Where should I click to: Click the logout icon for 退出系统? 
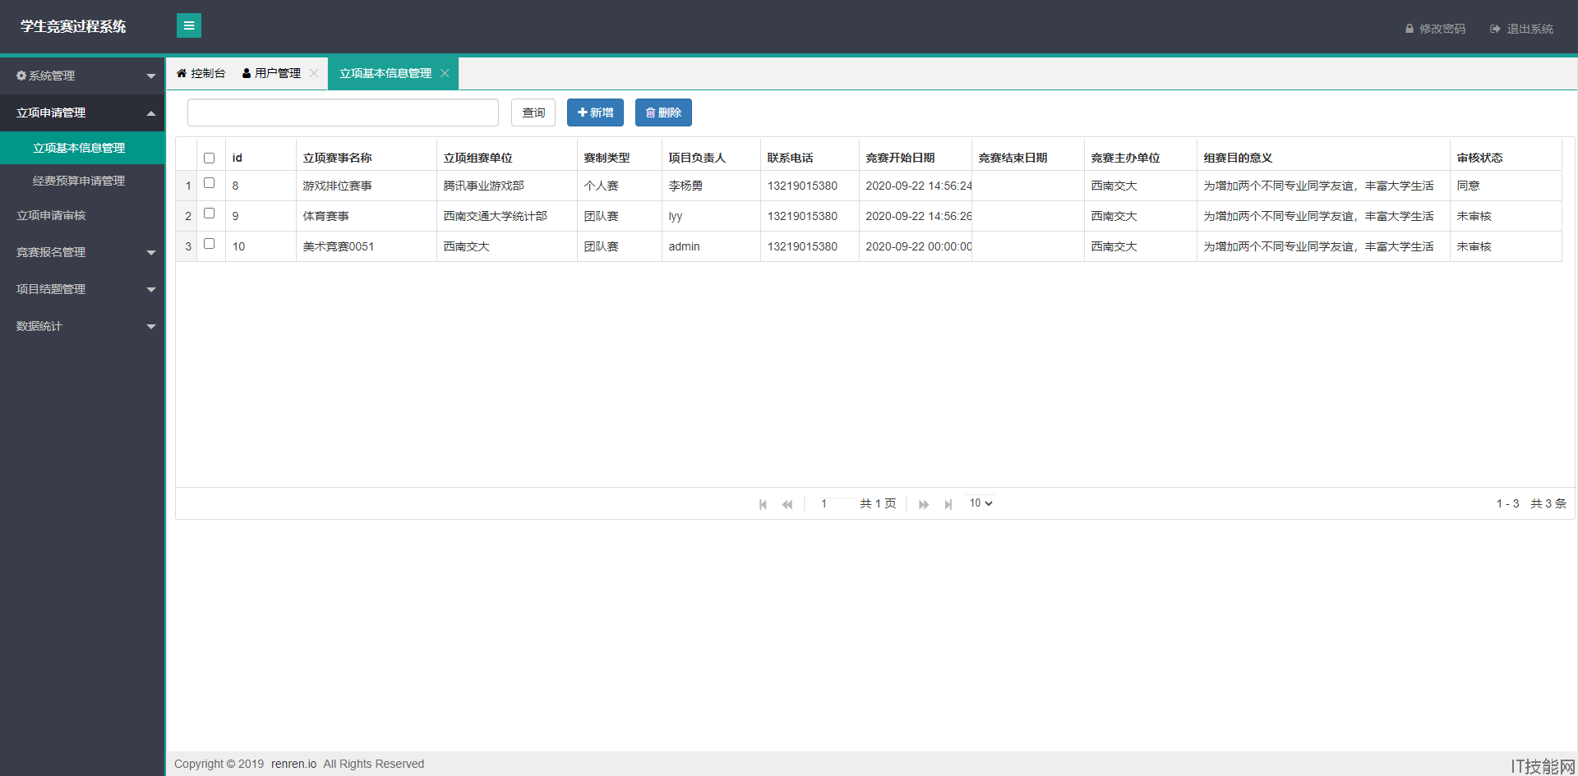click(x=1495, y=29)
